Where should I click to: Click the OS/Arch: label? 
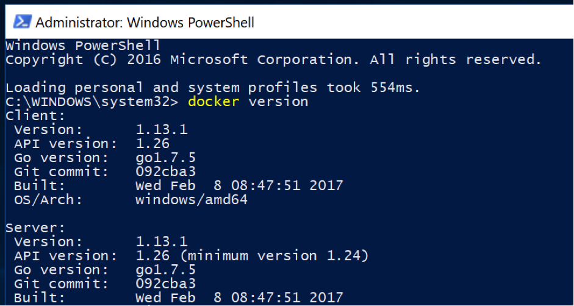[48, 200]
